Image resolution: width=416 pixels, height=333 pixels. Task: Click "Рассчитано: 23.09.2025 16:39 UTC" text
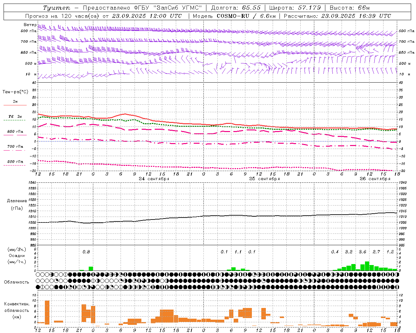pos(337,16)
